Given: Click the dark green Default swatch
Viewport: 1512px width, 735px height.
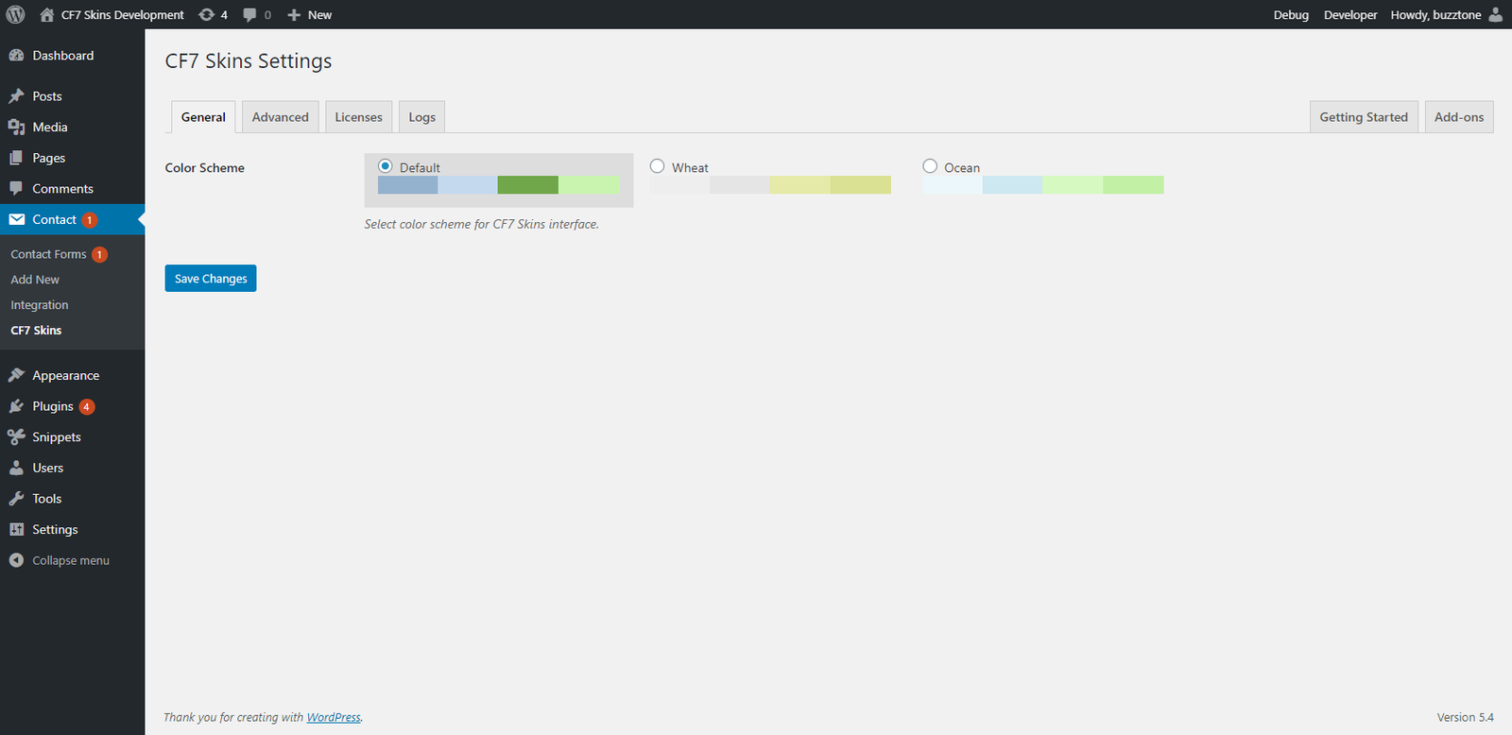Looking at the screenshot, I should point(527,185).
